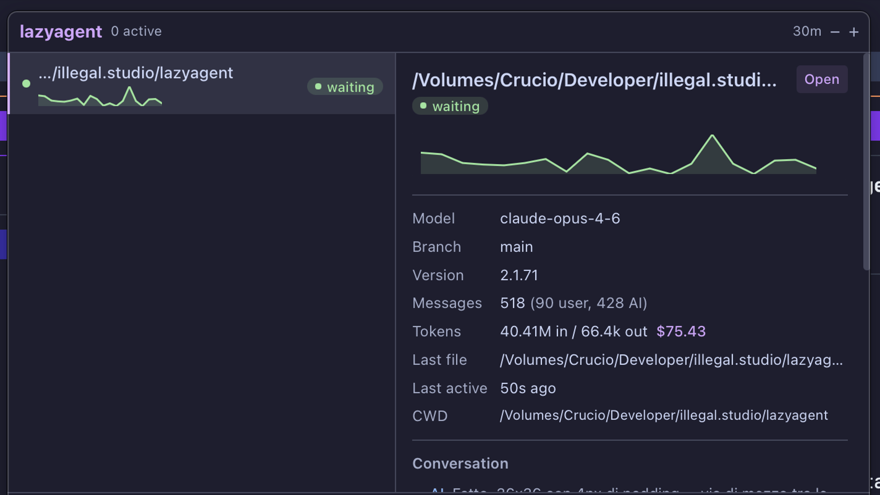
Task: Click the 0 active counter label
Action: (136, 31)
